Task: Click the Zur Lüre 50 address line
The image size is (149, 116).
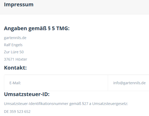Action: [14, 52]
